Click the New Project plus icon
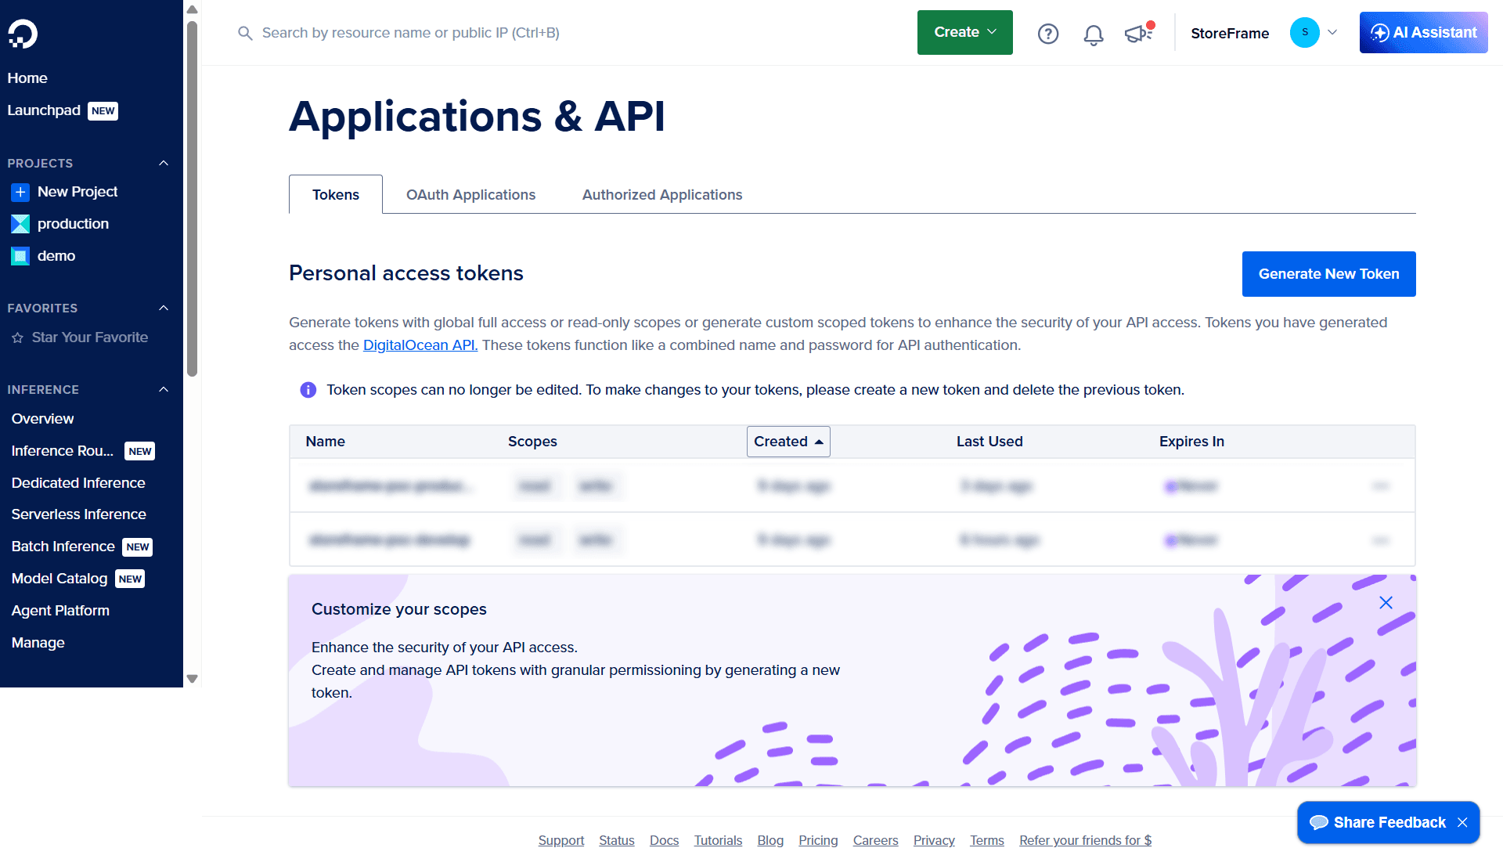The image size is (1503, 866). click(20, 192)
